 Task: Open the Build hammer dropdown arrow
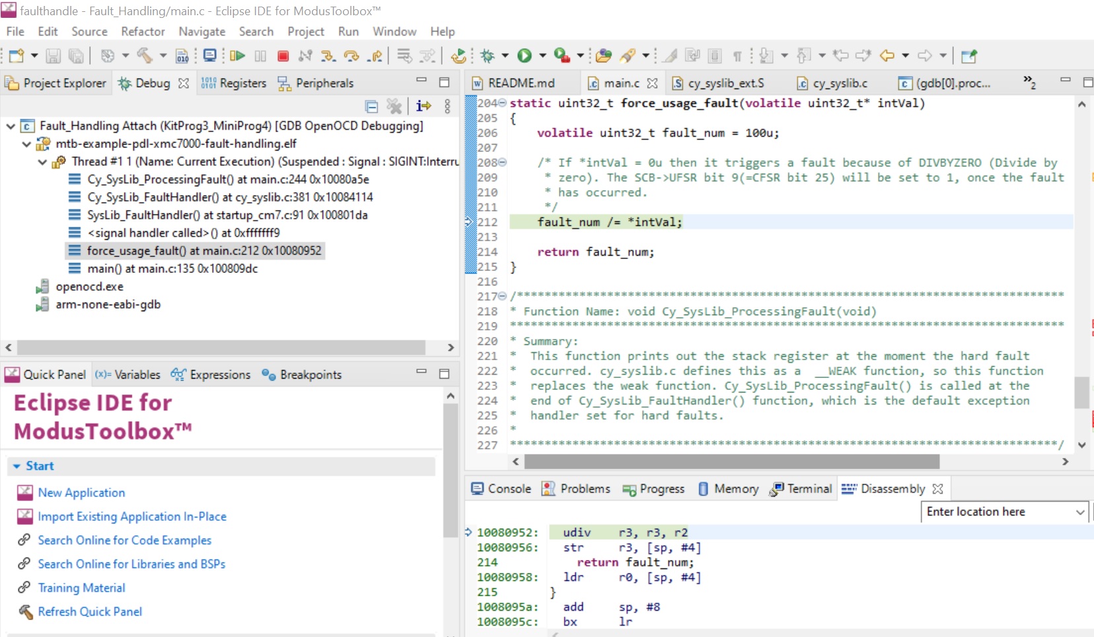(x=163, y=56)
